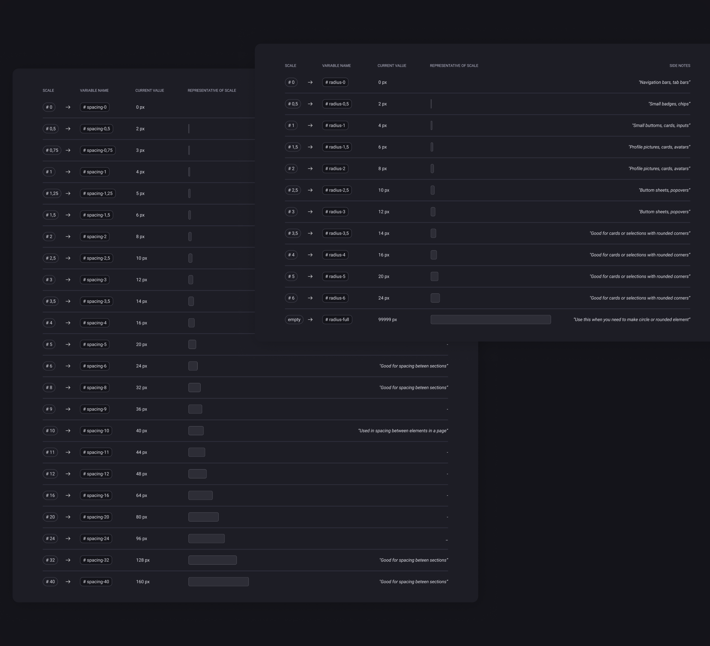Click the arrow icon beside spacing-32
The image size is (710, 646).
point(68,560)
